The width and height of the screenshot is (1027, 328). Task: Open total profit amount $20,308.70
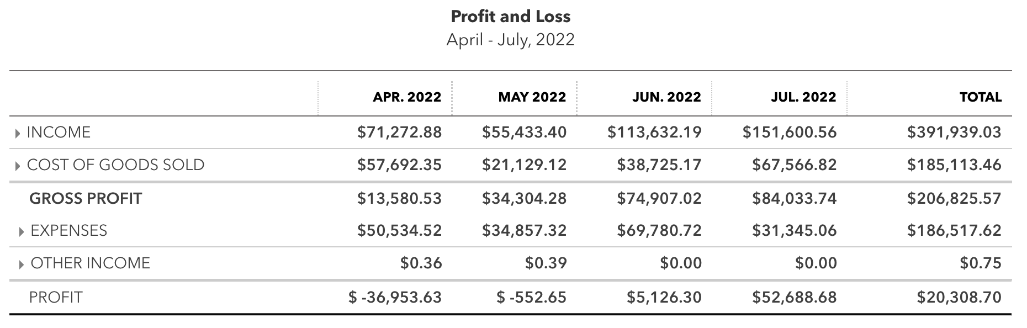tap(959, 298)
